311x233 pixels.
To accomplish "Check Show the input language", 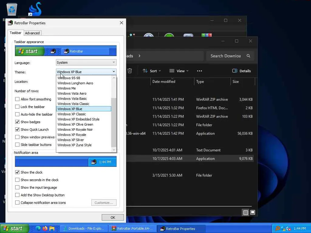I will tap(17, 187).
